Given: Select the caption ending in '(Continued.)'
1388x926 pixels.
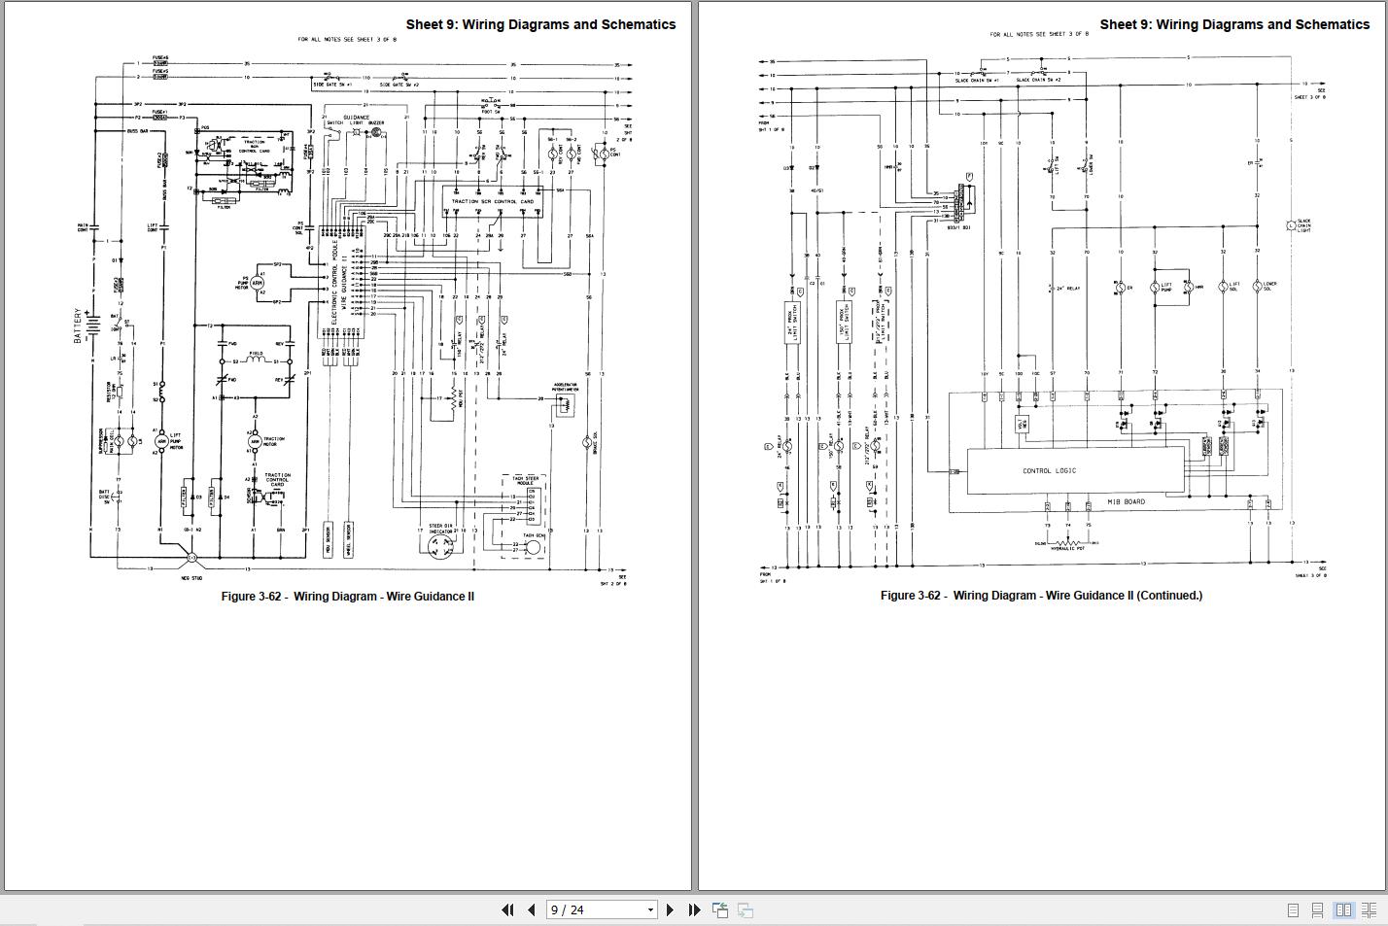Looking at the screenshot, I should tap(1041, 595).
